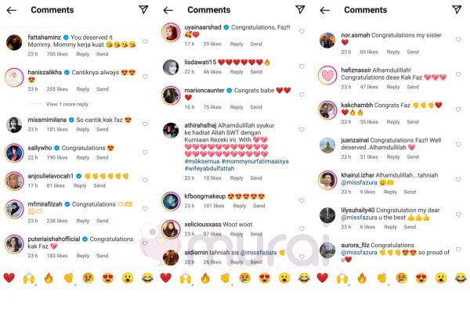Add heart-eyes emoji from middle panel emoji bar
The width and height of the screenshot is (470, 313).
click(265, 278)
